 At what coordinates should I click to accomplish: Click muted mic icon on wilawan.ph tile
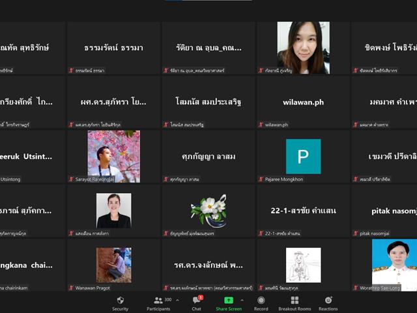click(261, 125)
